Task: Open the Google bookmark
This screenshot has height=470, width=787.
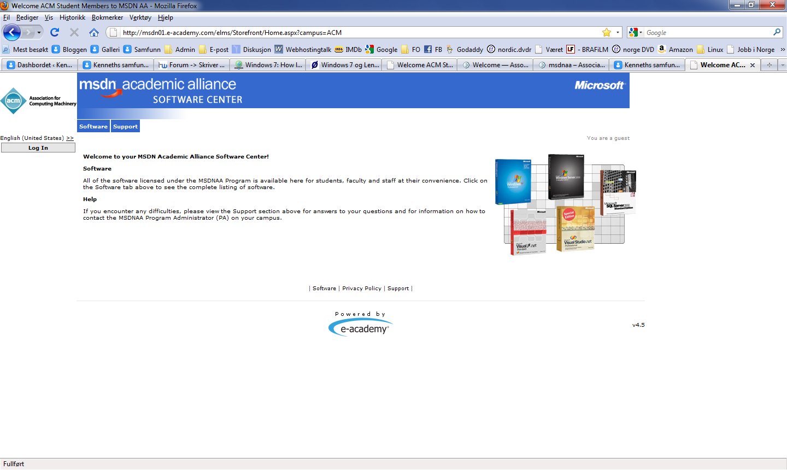Action: pos(381,49)
